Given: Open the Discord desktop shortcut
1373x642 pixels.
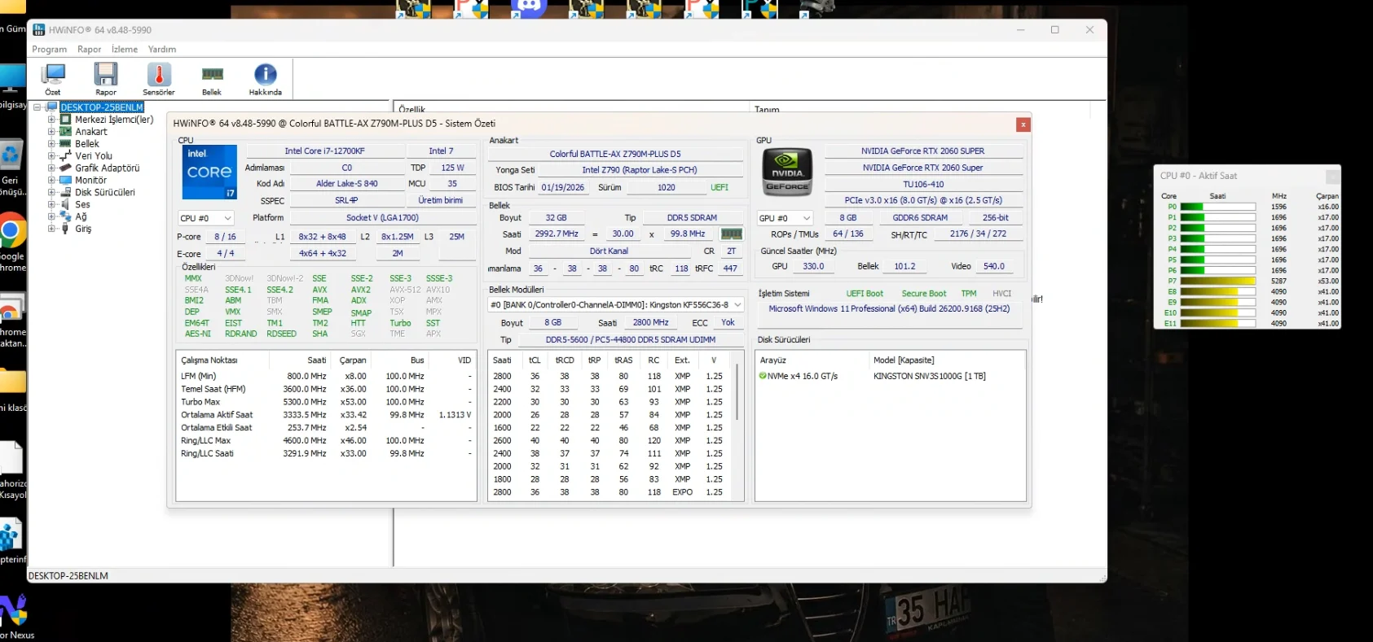Looking at the screenshot, I should tap(529, 8).
